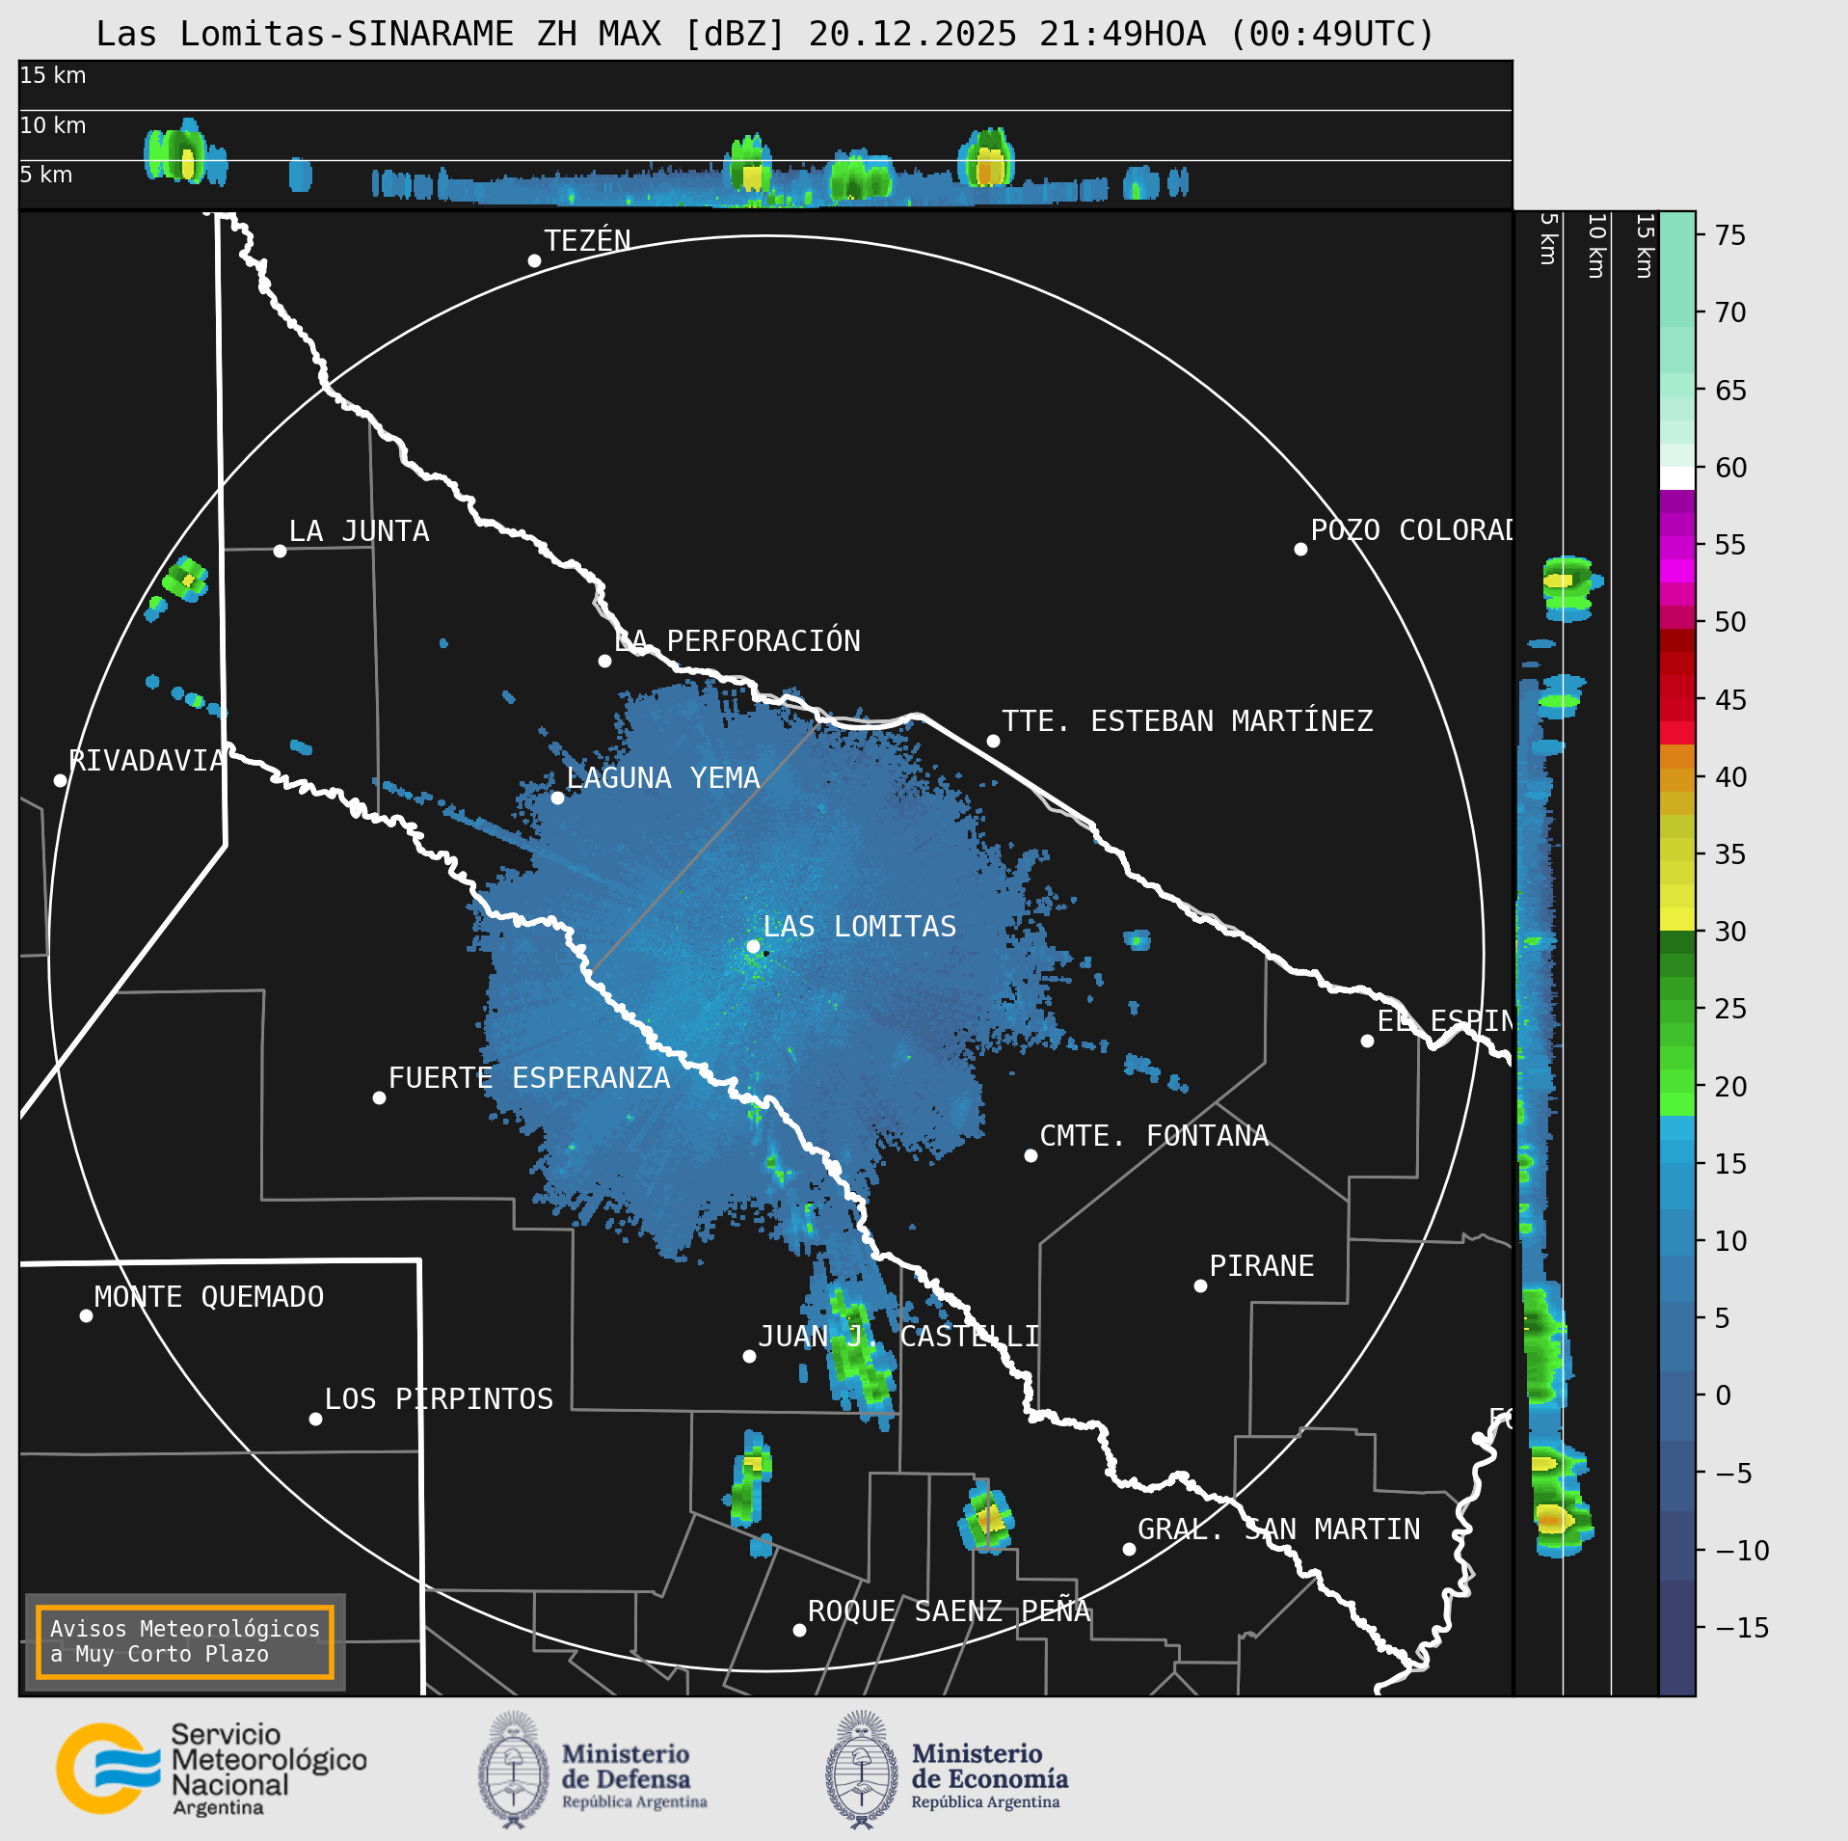This screenshot has height=1841, width=1848.
Task: Click the Rivadavia location dot
Action: [x=60, y=780]
